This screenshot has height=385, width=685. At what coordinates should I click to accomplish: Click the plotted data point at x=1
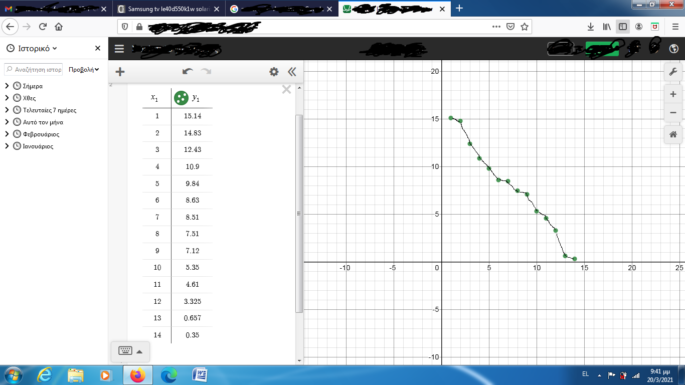(x=451, y=118)
